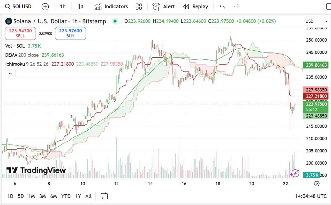Image resolution: width=331 pixels, height=205 pixels.
Task: Select the 1D time range
Action: tap(10, 196)
